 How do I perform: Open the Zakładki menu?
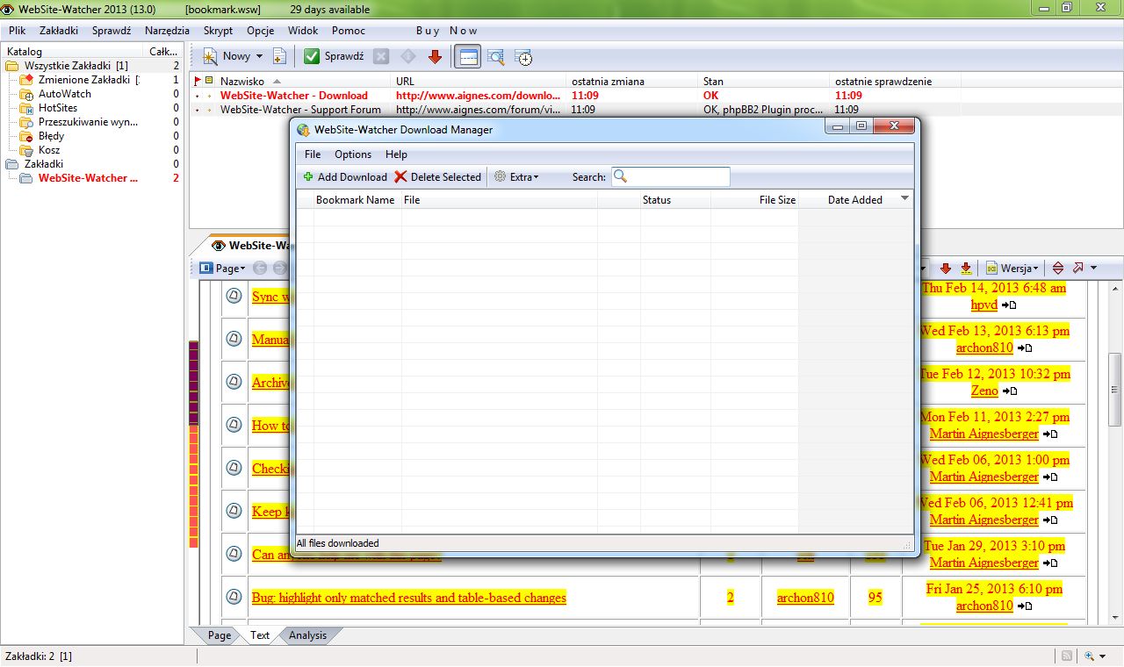click(x=59, y=30)
